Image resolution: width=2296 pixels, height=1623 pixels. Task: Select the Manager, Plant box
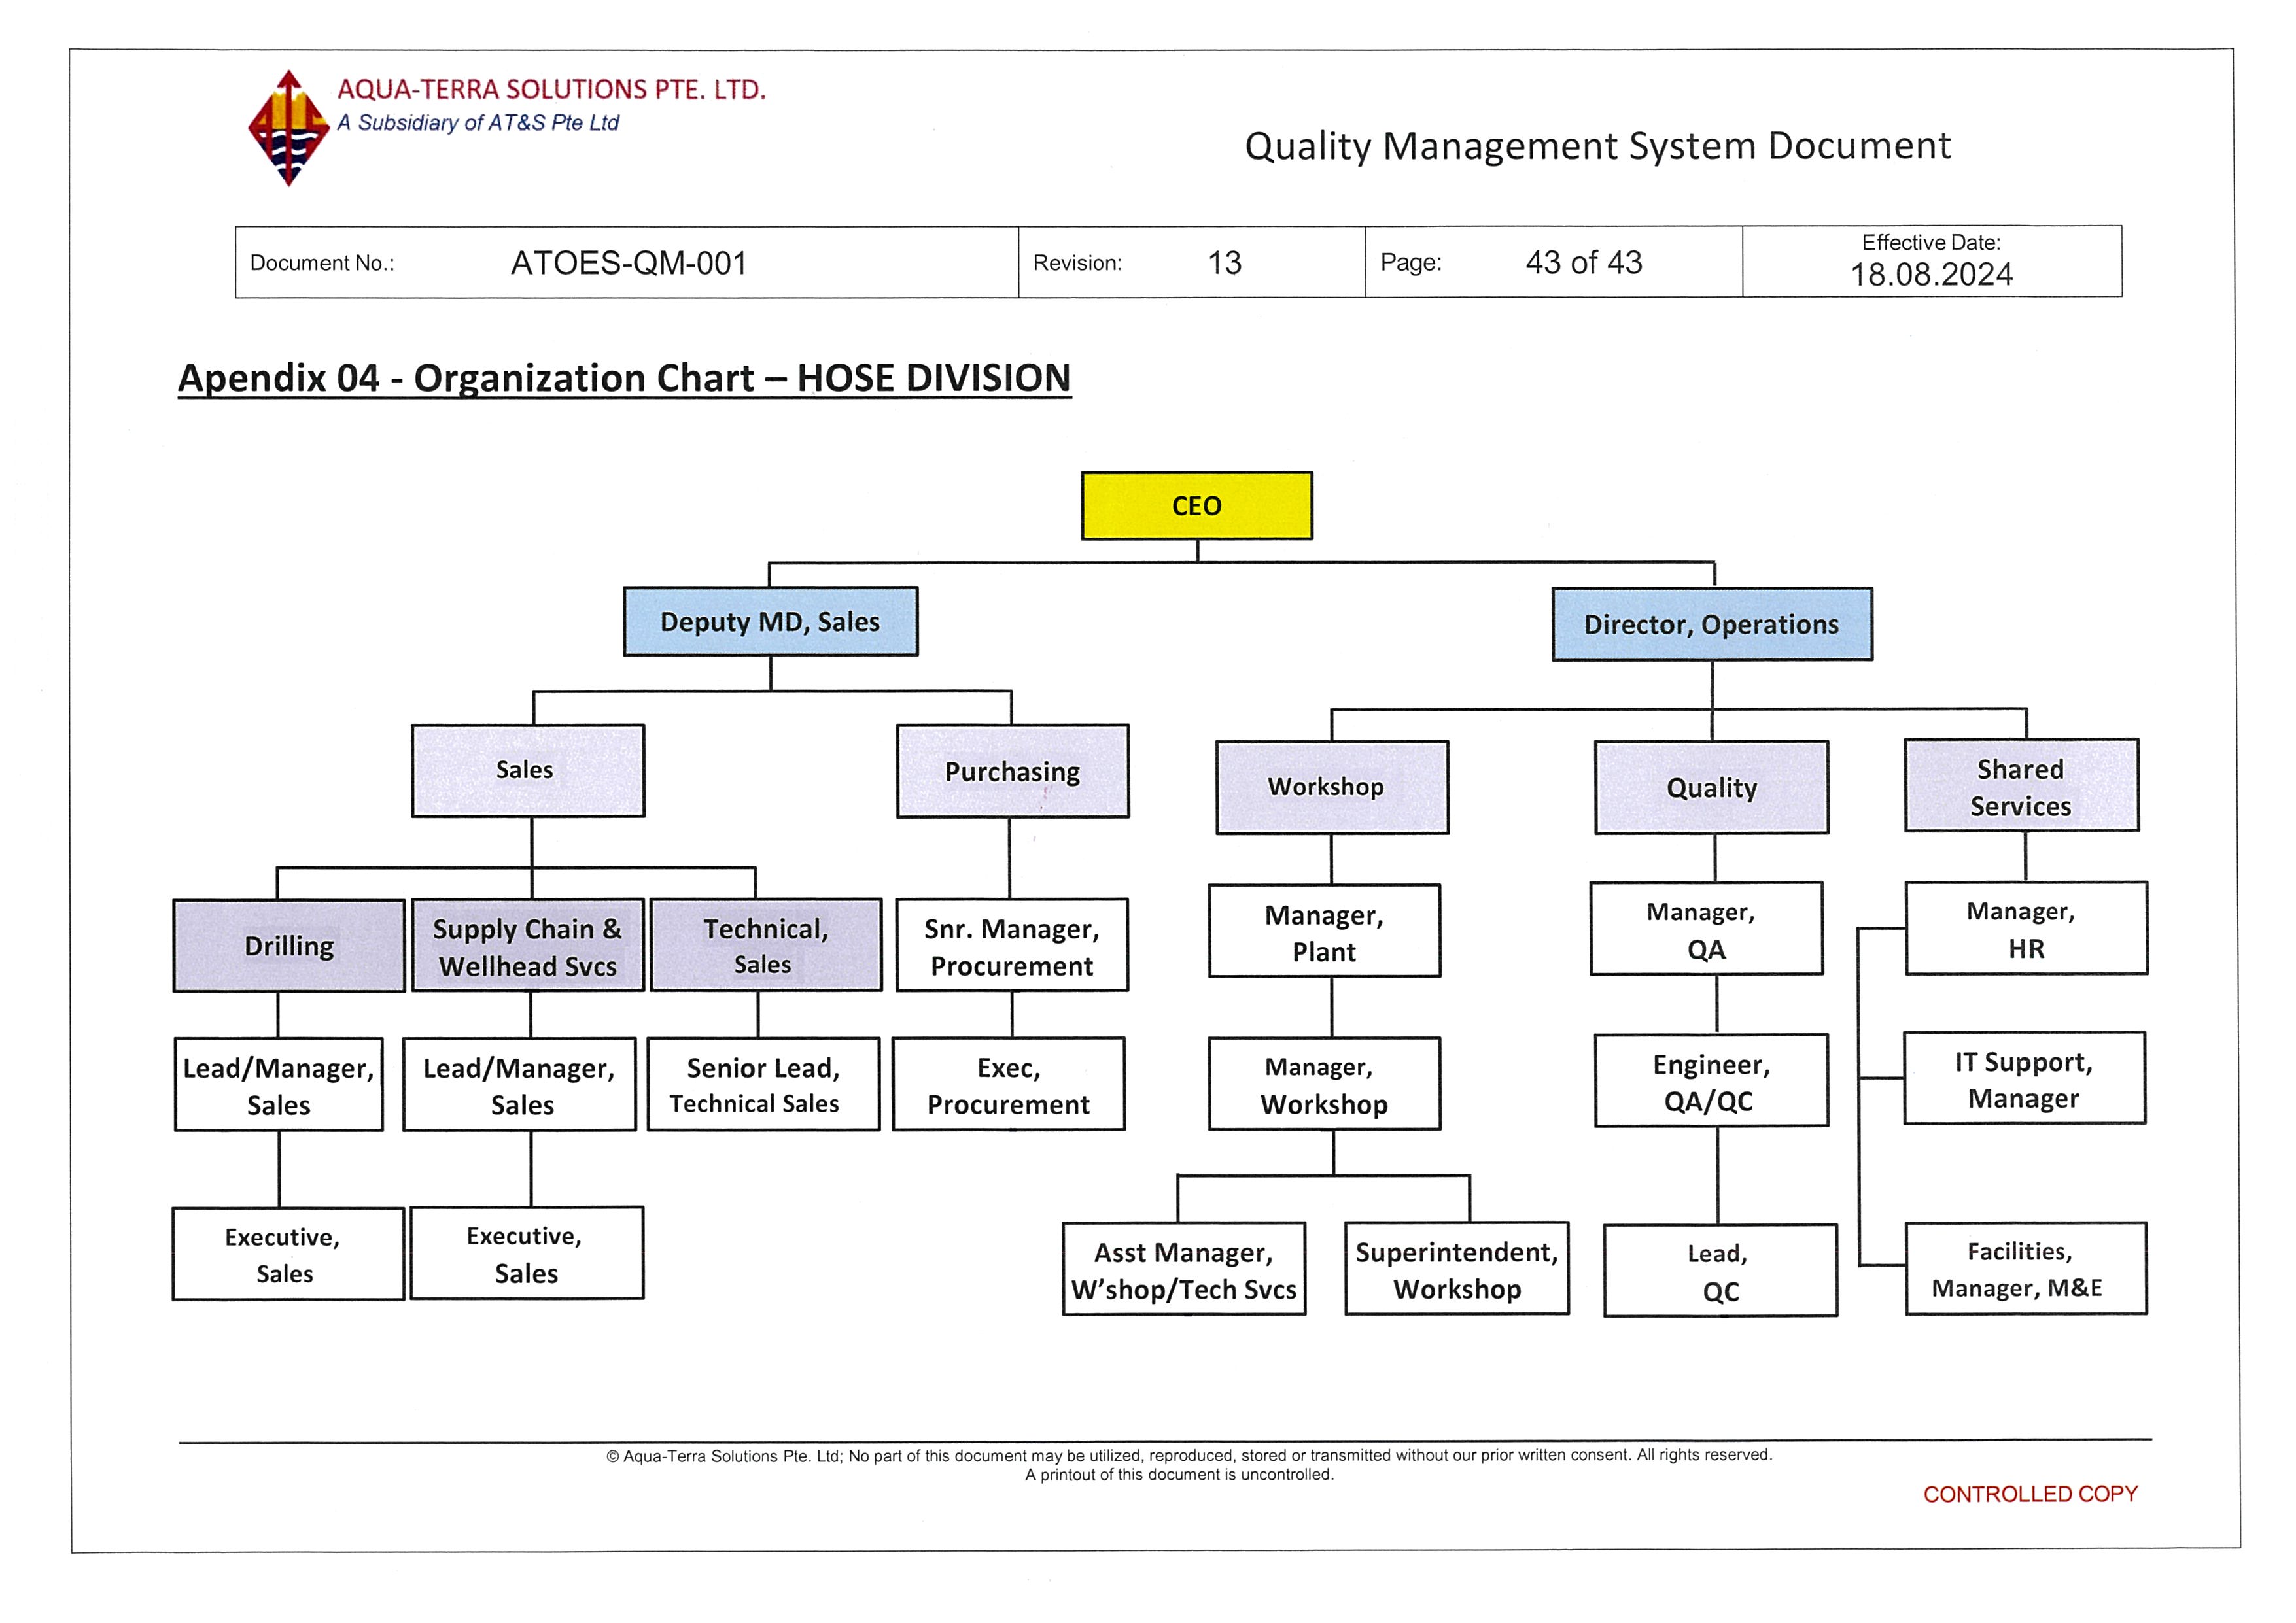point(1324,931)
